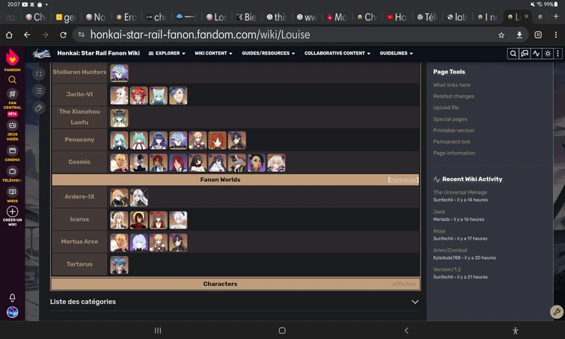Open the Fandom home logo
565x339 pixels.
coord(12,58)
